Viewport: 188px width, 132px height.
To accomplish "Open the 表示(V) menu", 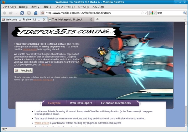I will [x=36, y=7].
